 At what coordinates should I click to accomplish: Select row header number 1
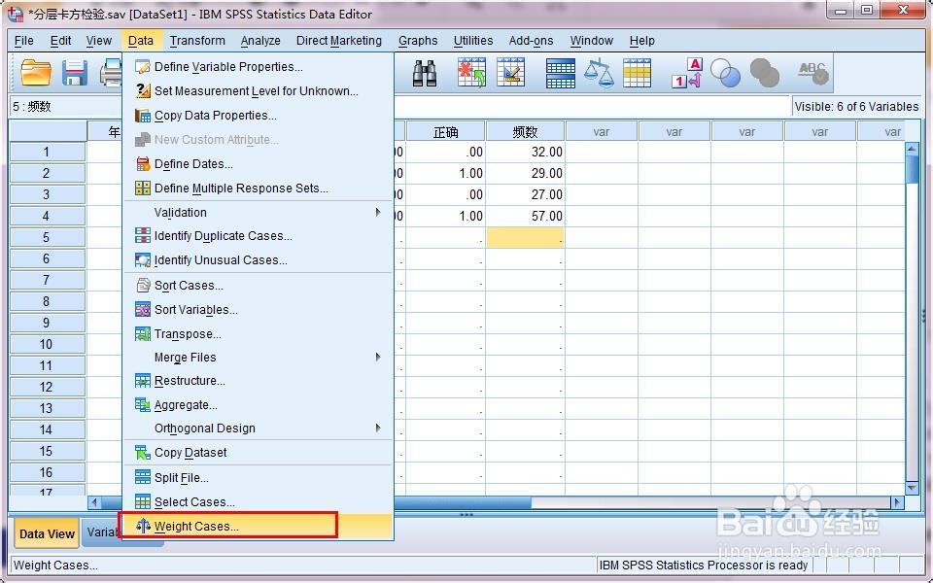click(x=47, y=153)
